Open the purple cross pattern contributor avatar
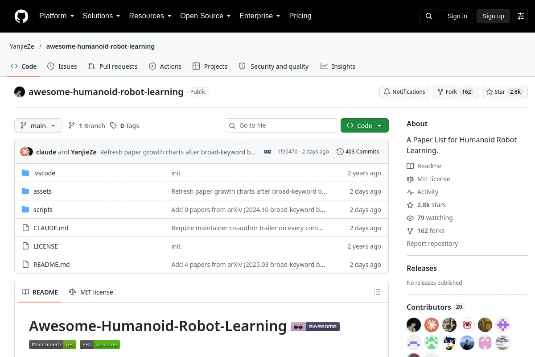This screenshot has width=535, height=357. (503, 325)
